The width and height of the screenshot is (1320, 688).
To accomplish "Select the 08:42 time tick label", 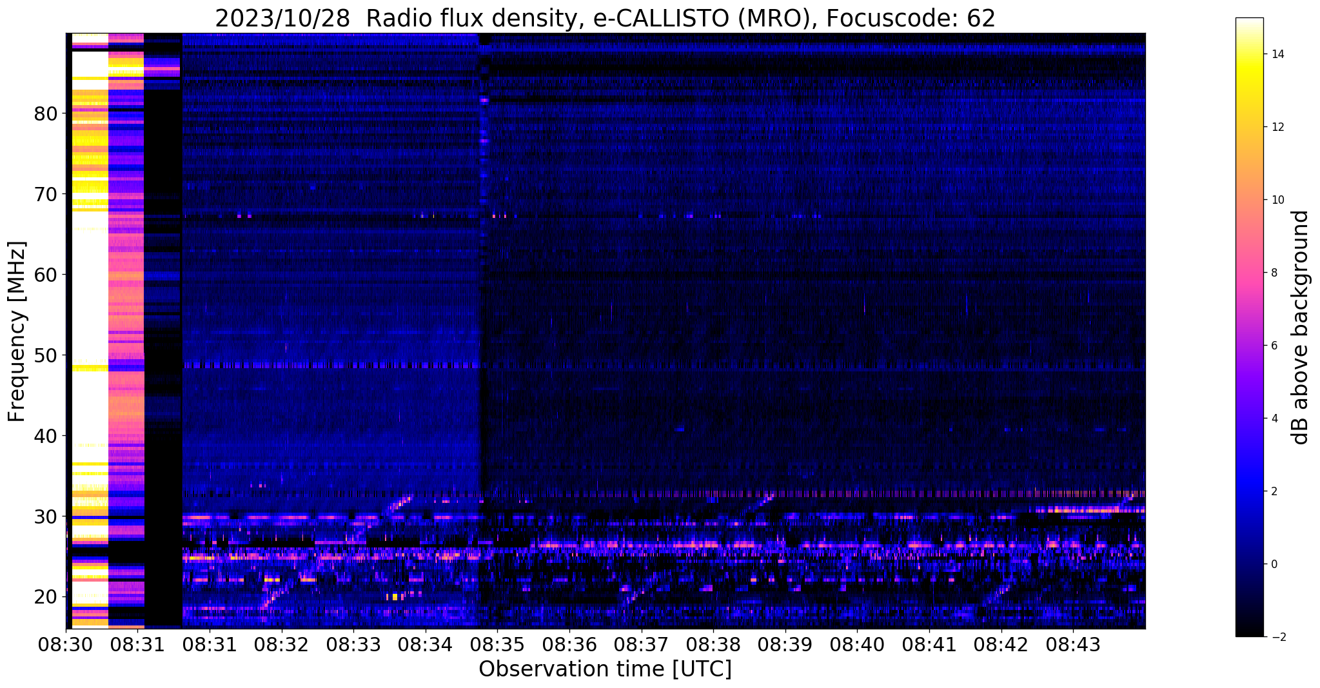I will click(x=1001, y=645).
